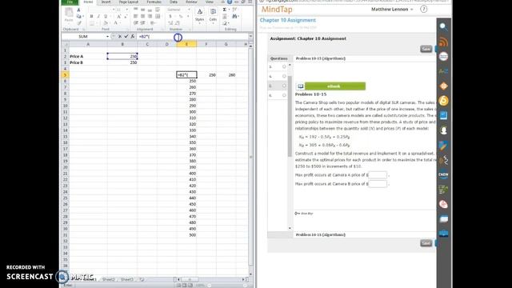Screen dimensions: 512x288
Task: Click the cell with value 400 in column E
Action: (x=186, y=174)
